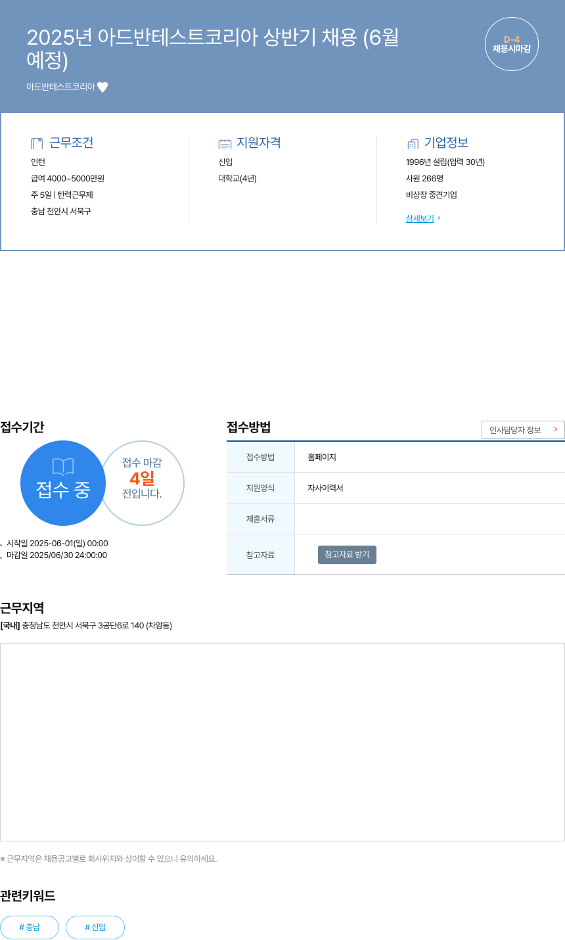Click the company name 아드반테스트코리아 under title

(x=60, y=87)
